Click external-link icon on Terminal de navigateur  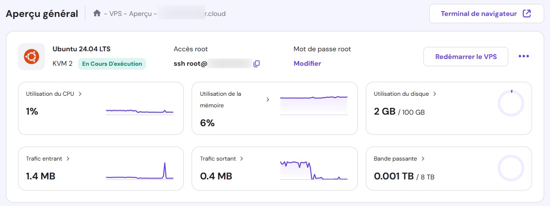[527, 14]
